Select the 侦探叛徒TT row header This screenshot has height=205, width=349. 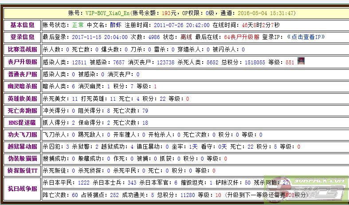click(x=22, y=171)
